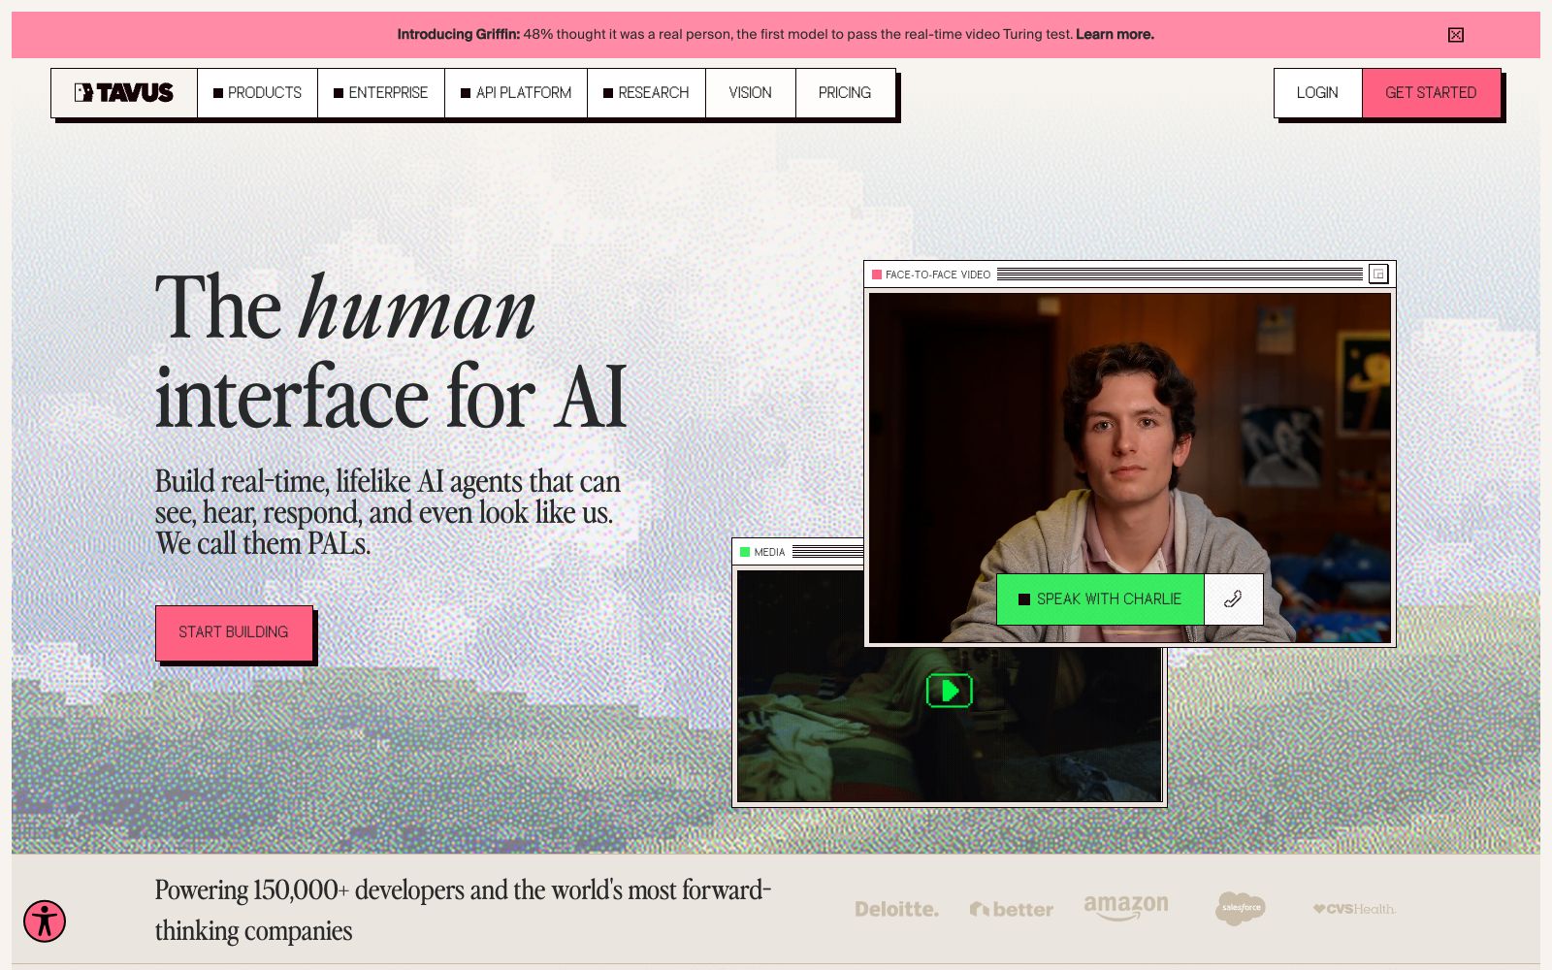Open the Pricing page

coord(845,93)
